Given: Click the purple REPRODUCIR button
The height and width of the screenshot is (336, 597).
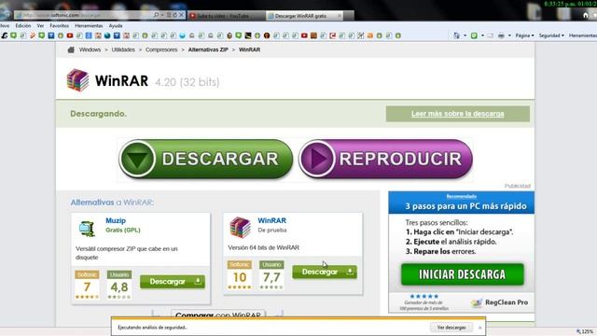Looking at the screenshot, I should tap(385, 159).
